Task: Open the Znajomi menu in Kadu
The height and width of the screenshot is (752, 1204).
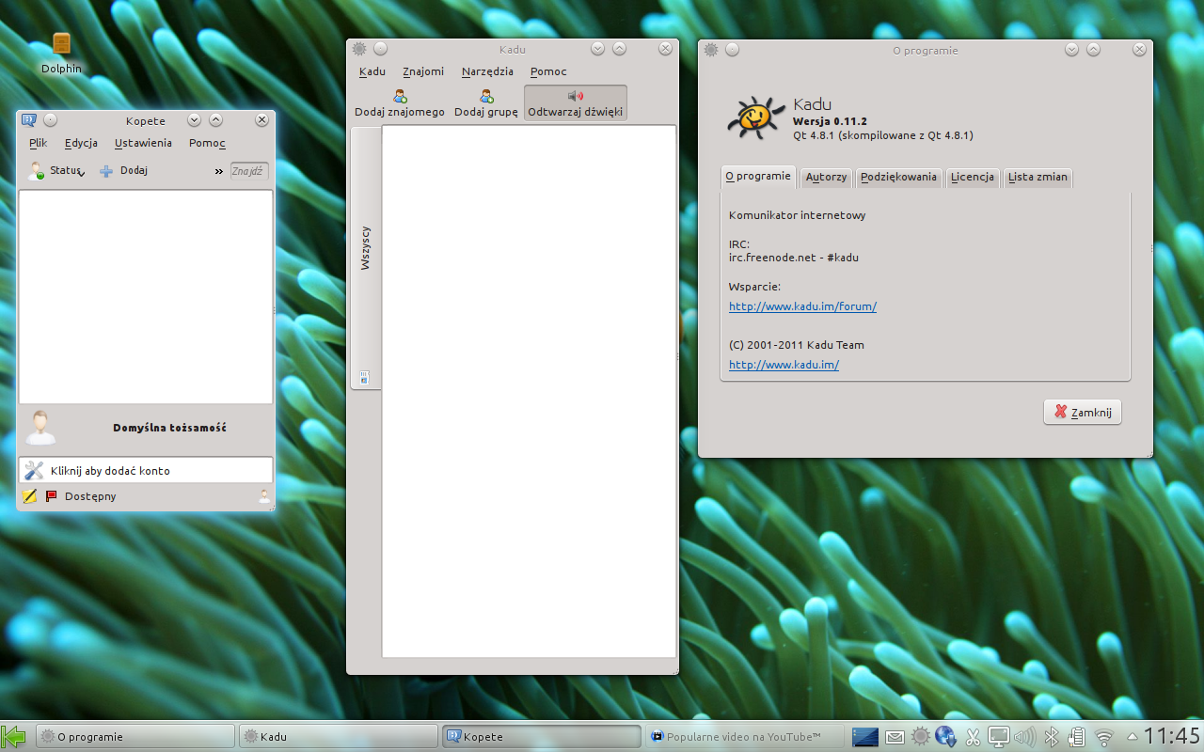Action: pyautogui.click(x=423, y=71)
